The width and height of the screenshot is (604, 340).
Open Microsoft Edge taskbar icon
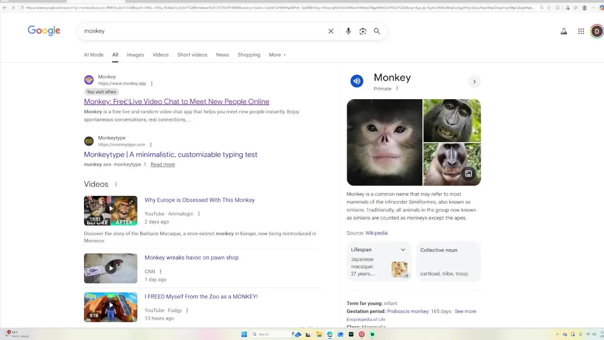[330, 334]
